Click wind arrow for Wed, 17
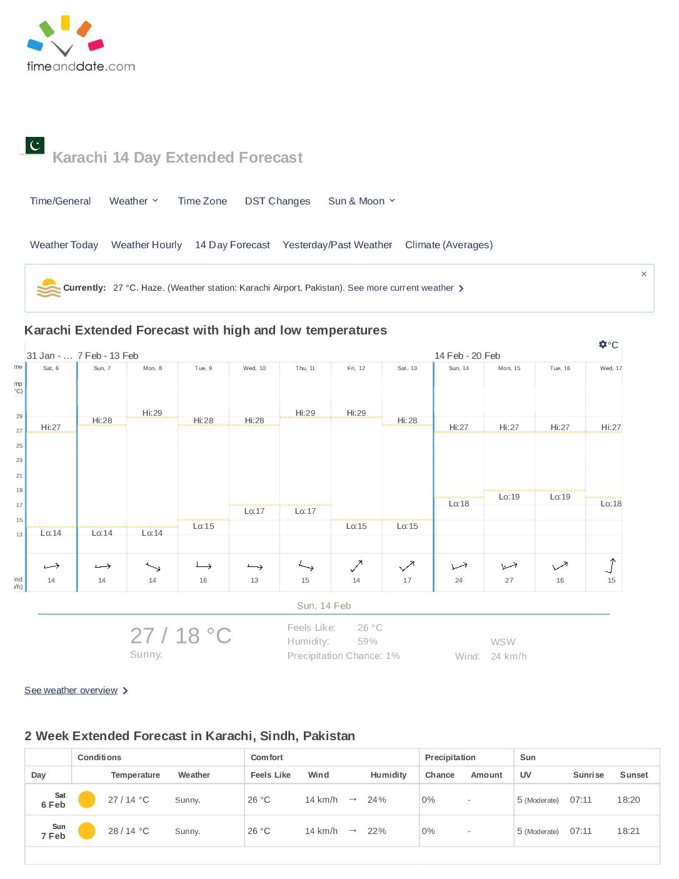This screenshot has height=879, width=679. click(x=611, y=566)
